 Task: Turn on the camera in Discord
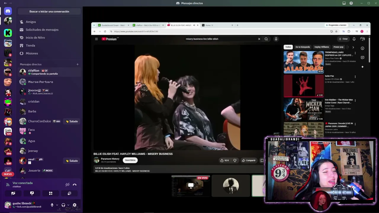(x=13, y=193)
